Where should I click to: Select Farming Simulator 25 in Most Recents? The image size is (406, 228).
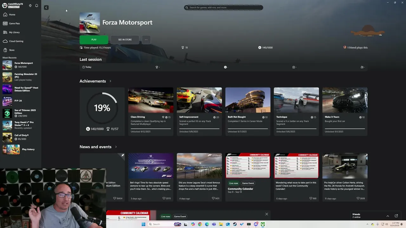21,77
